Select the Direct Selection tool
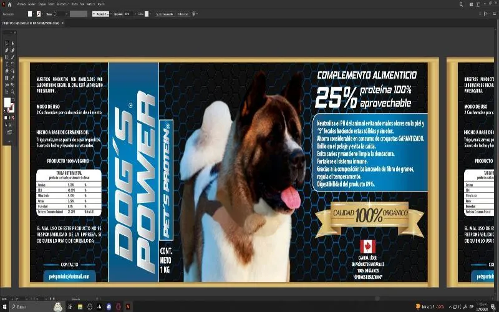This screenshot has height=312, width=499. coord(12,43)
